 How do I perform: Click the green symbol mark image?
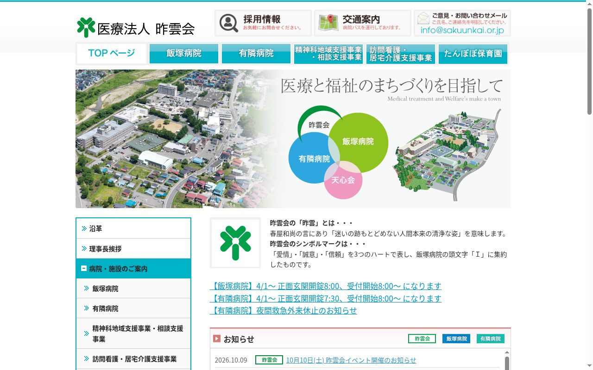coord(235,243)
